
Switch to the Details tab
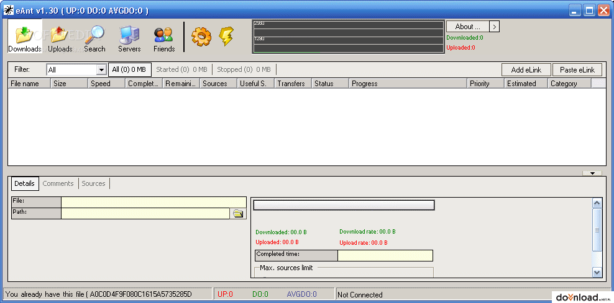(25, 183)
